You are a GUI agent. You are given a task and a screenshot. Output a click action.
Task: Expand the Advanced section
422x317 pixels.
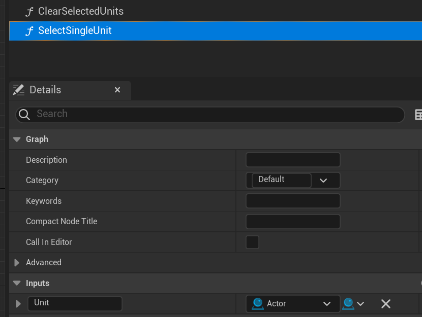(x=17, y=263)
